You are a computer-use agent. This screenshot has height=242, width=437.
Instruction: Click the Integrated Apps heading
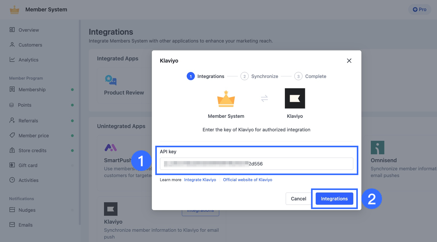click(x=117, y=58)
